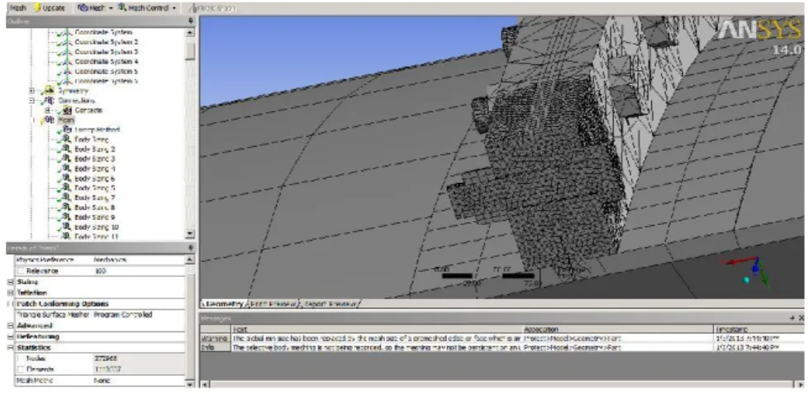Click the Contacts folder icon in the outline
Viewport: 808px width, 394px height.
pyautogui.click(x=67, y=110)
